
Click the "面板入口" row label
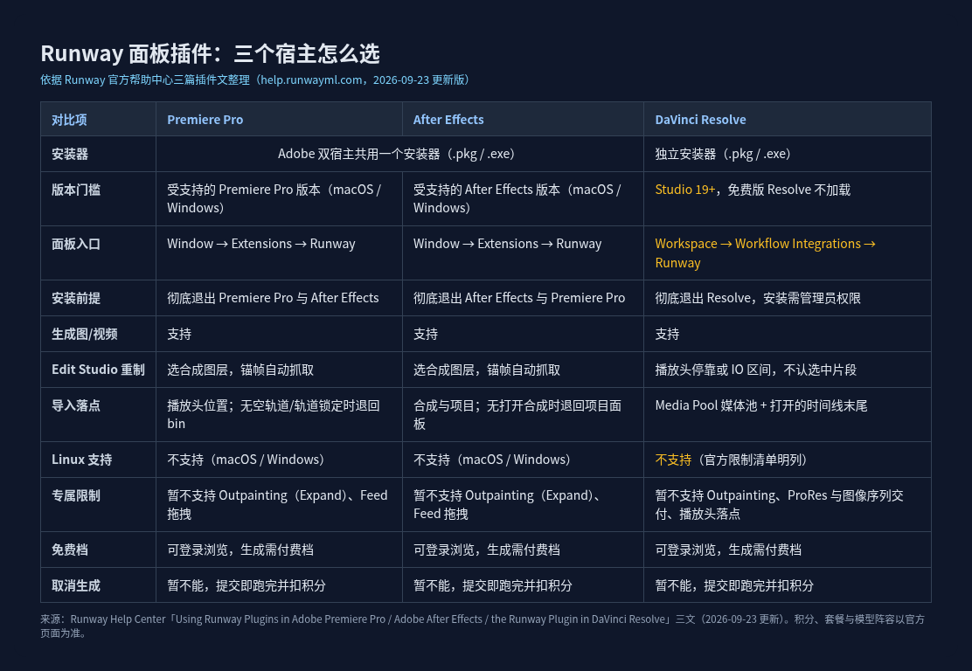click(76, 244)
